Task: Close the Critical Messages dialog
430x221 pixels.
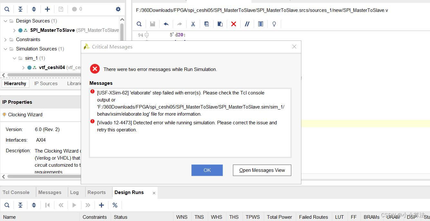Action: pyautogui.click(x=294, y=47)
